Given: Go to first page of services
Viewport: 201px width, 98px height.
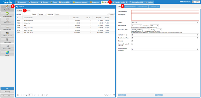Looking at the screenshot, I should coord(18,95).
